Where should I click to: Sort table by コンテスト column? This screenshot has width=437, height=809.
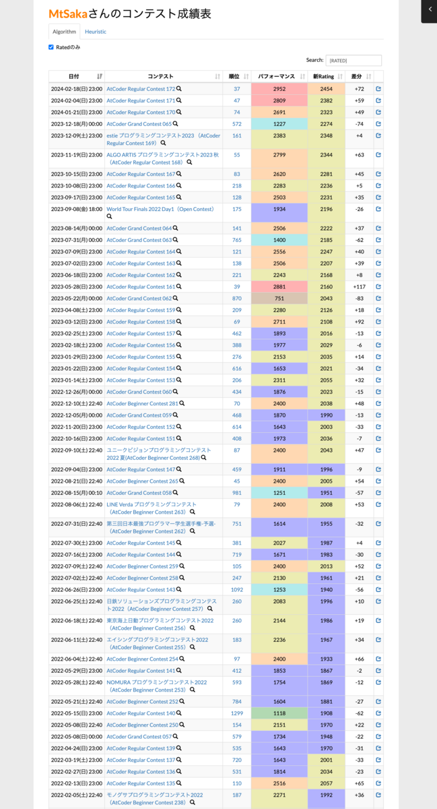point(164,77)
